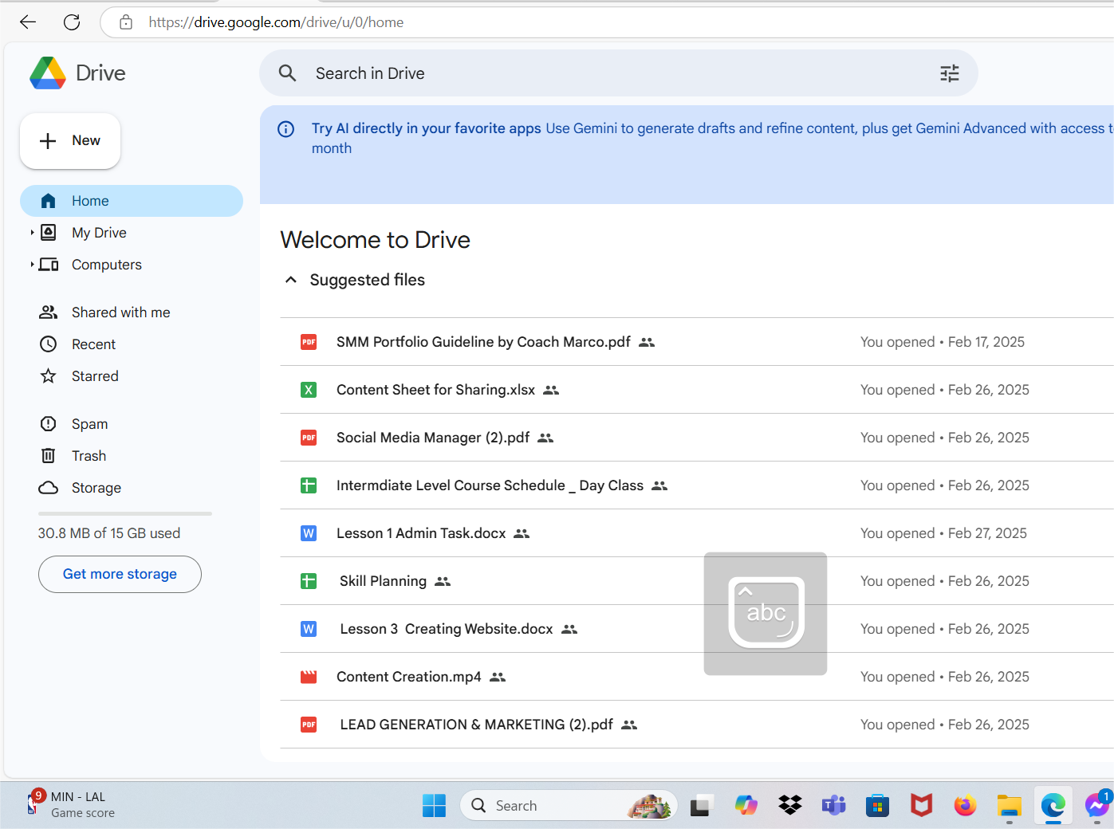Open Dropbox from the taskbar
Screen dimensions: 1114x829
[x=790, y=806]
